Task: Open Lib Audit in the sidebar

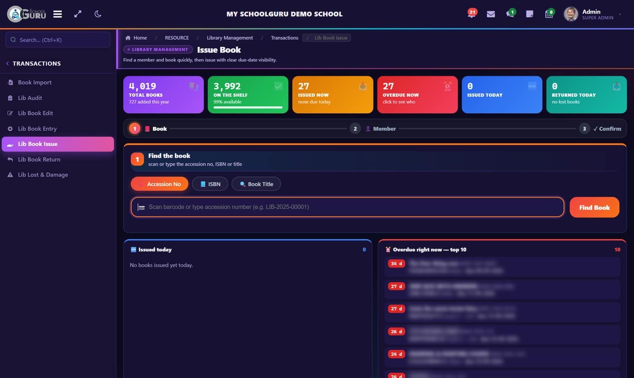Action: tap(58, 98)
